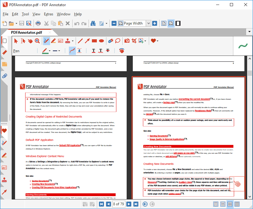Expand the Open folder dropdown arrow

coord(16,24)
